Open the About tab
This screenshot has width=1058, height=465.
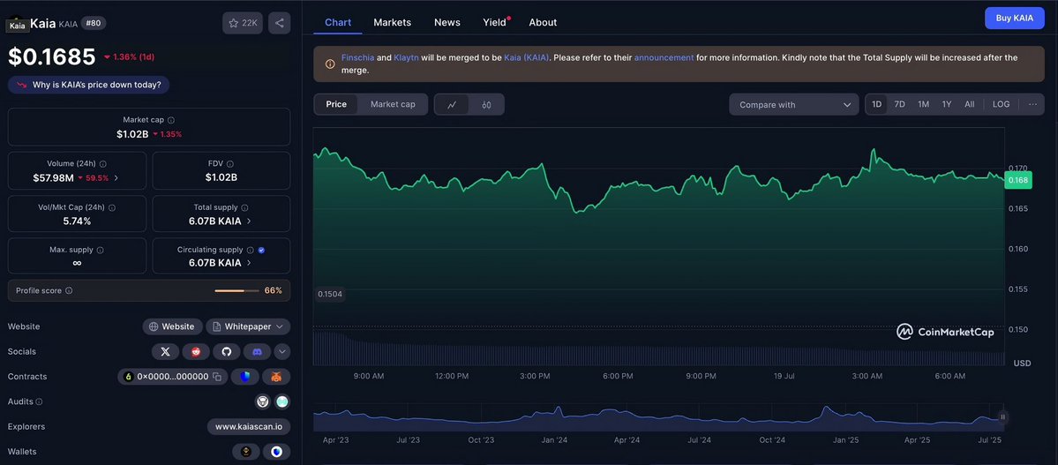544,22
